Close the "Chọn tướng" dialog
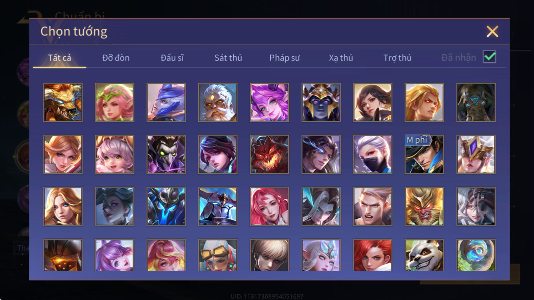Image resolution: width=534 pixels, height=300 pixels. coord(492,32)
